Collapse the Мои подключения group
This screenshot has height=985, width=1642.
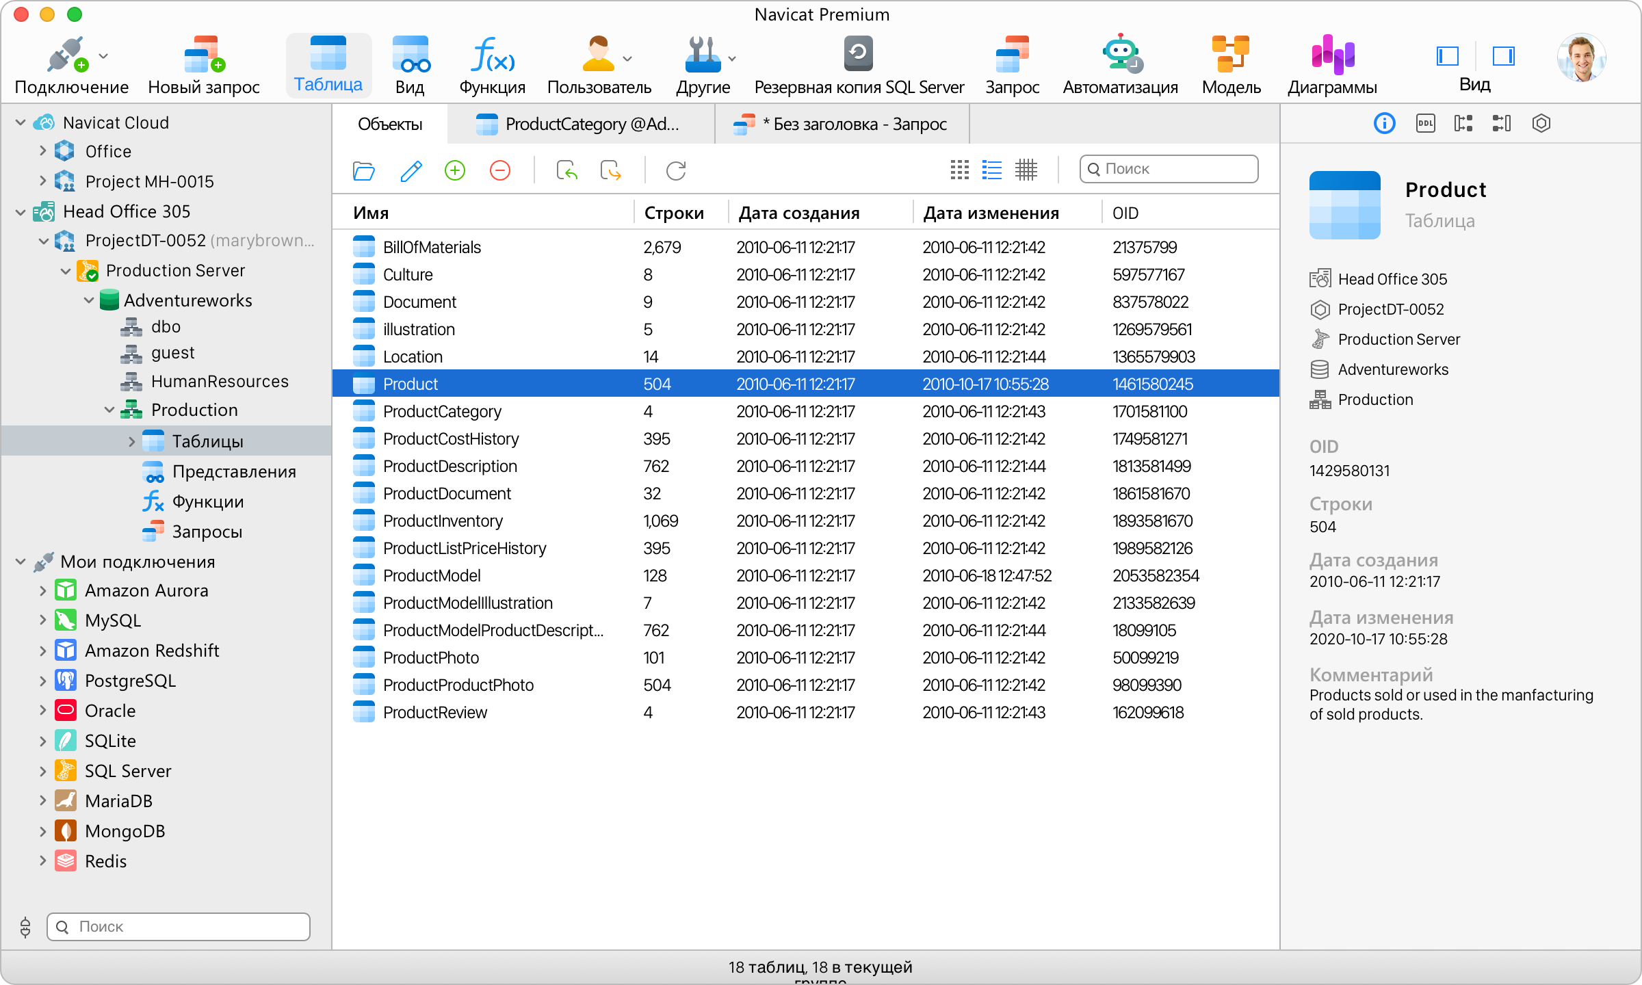[x=21, y=562]
